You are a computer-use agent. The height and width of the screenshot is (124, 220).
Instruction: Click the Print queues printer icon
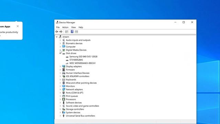(x=64, y=96)
